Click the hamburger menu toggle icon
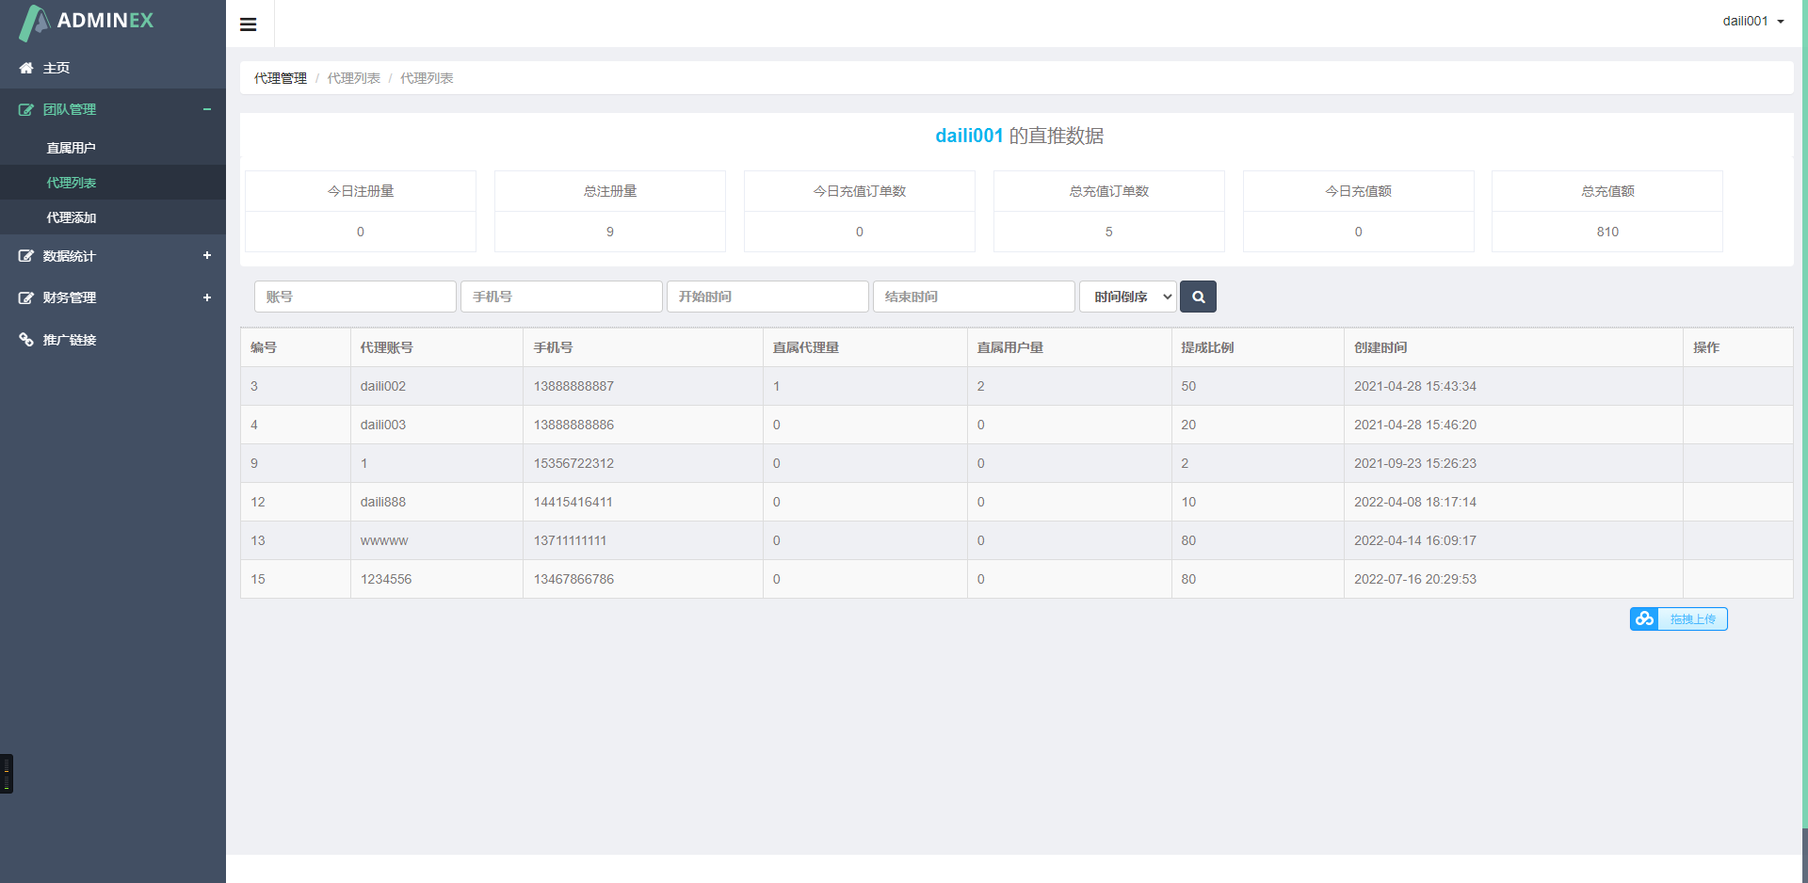This screenshot has height=883, width=1808. point(249,24)
